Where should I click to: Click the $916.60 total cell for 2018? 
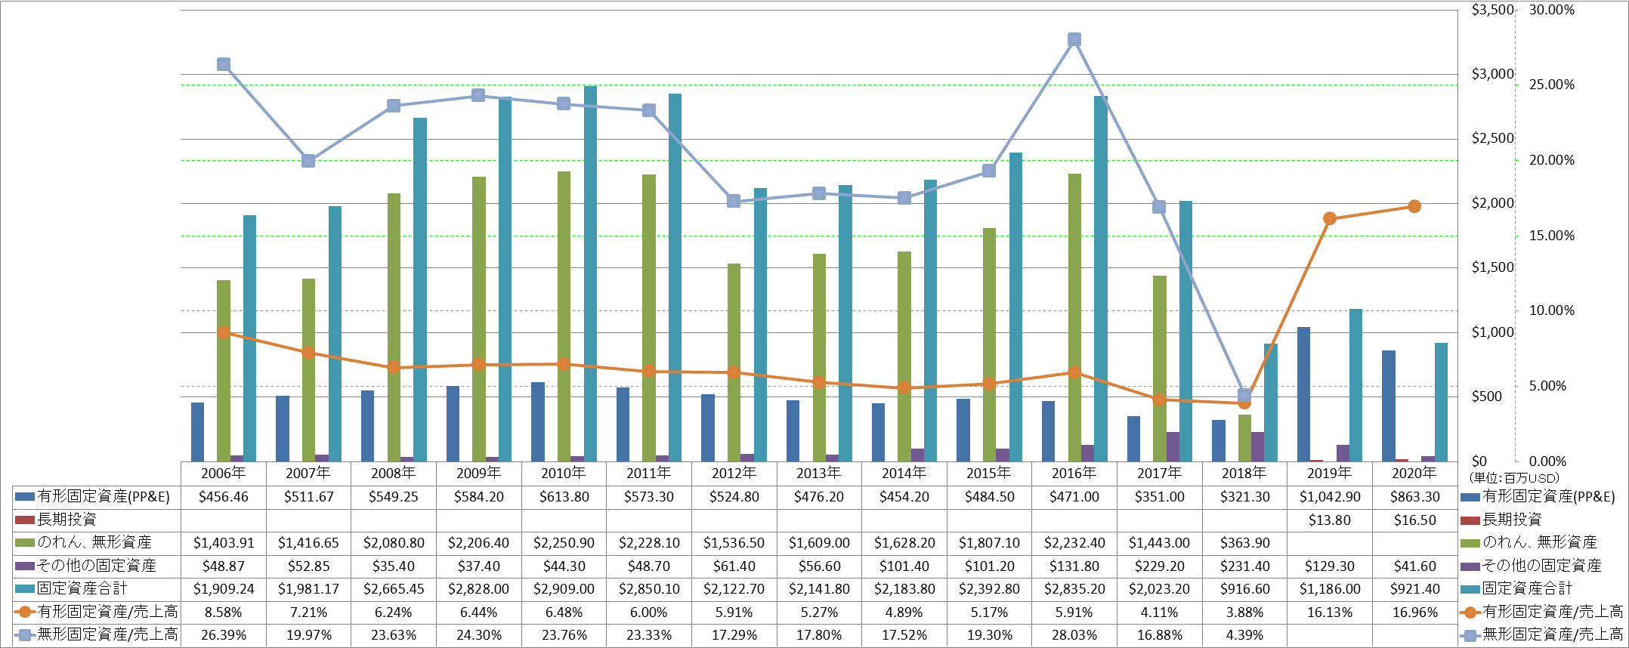tap(1244, 589)
